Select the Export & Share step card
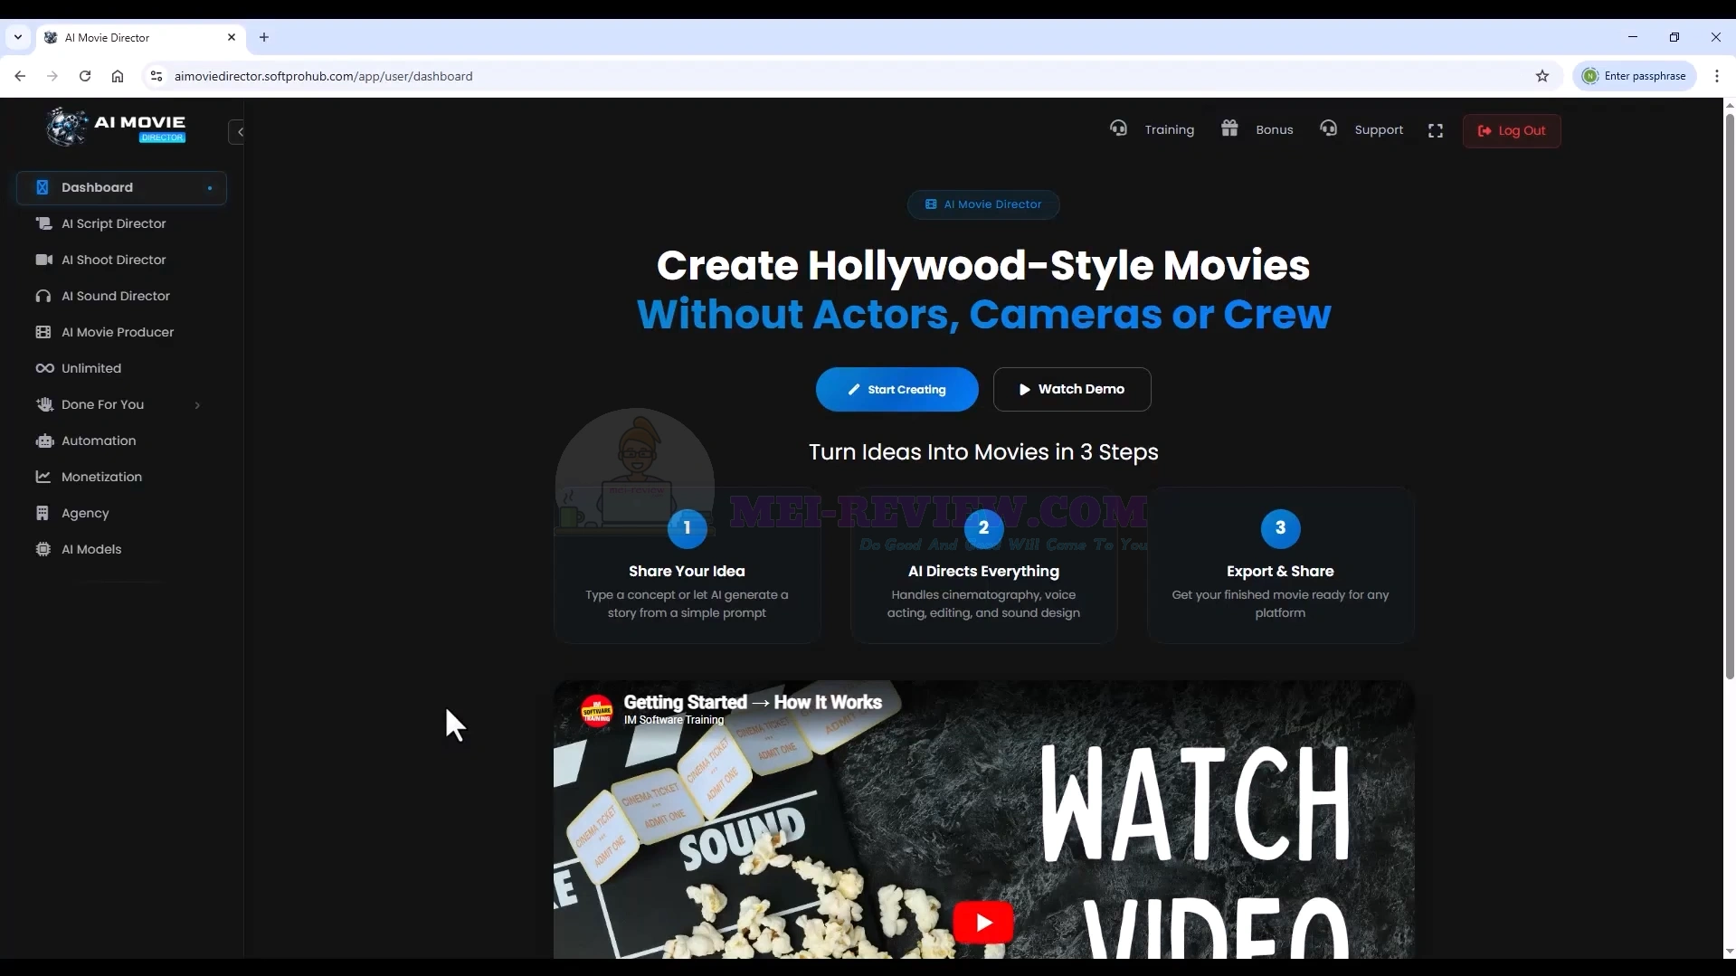 coord(1280,565)
